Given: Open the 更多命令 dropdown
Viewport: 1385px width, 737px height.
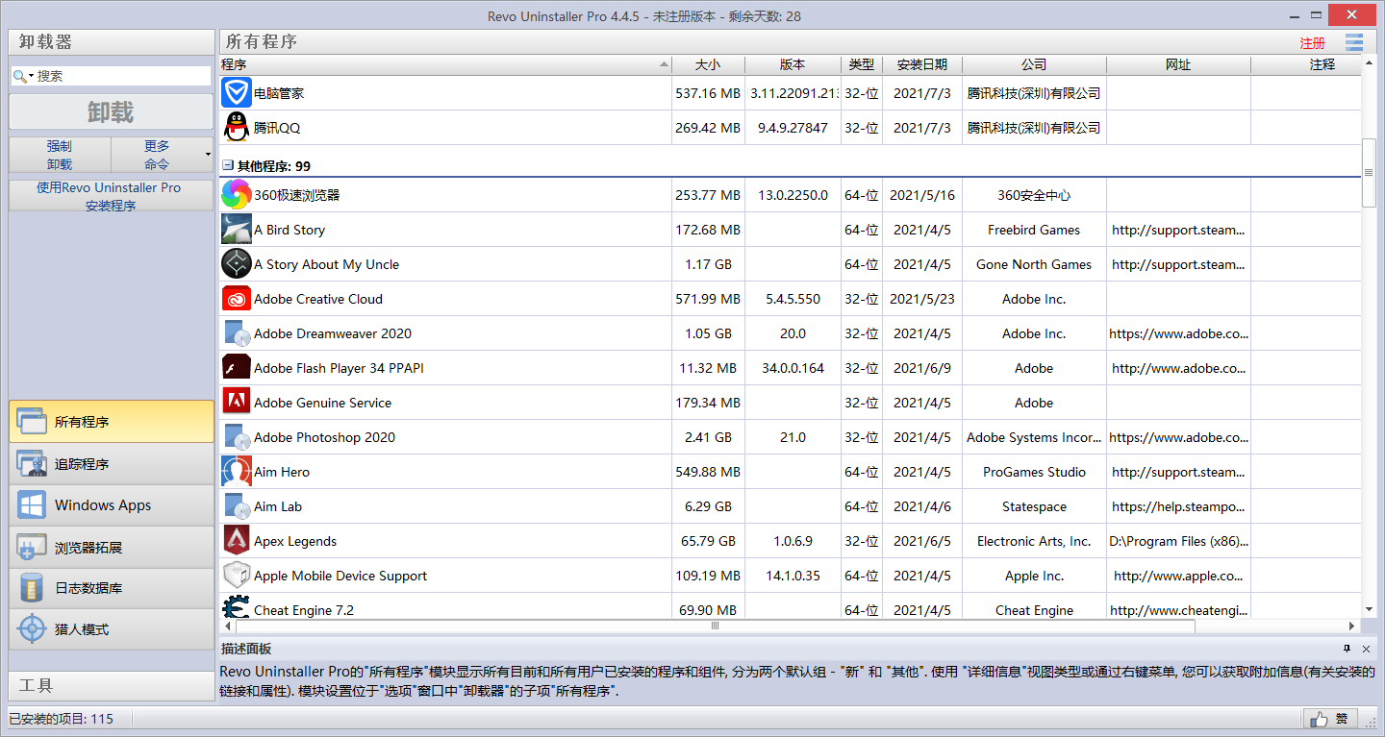Looking at the screenshot, I should coord(162,155).
